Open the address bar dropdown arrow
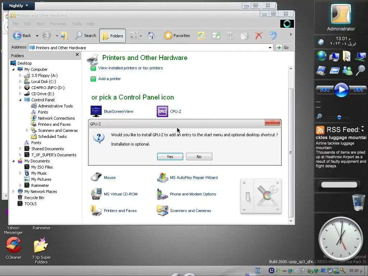This screenshot has height=276, width=368. pos(270,48)
